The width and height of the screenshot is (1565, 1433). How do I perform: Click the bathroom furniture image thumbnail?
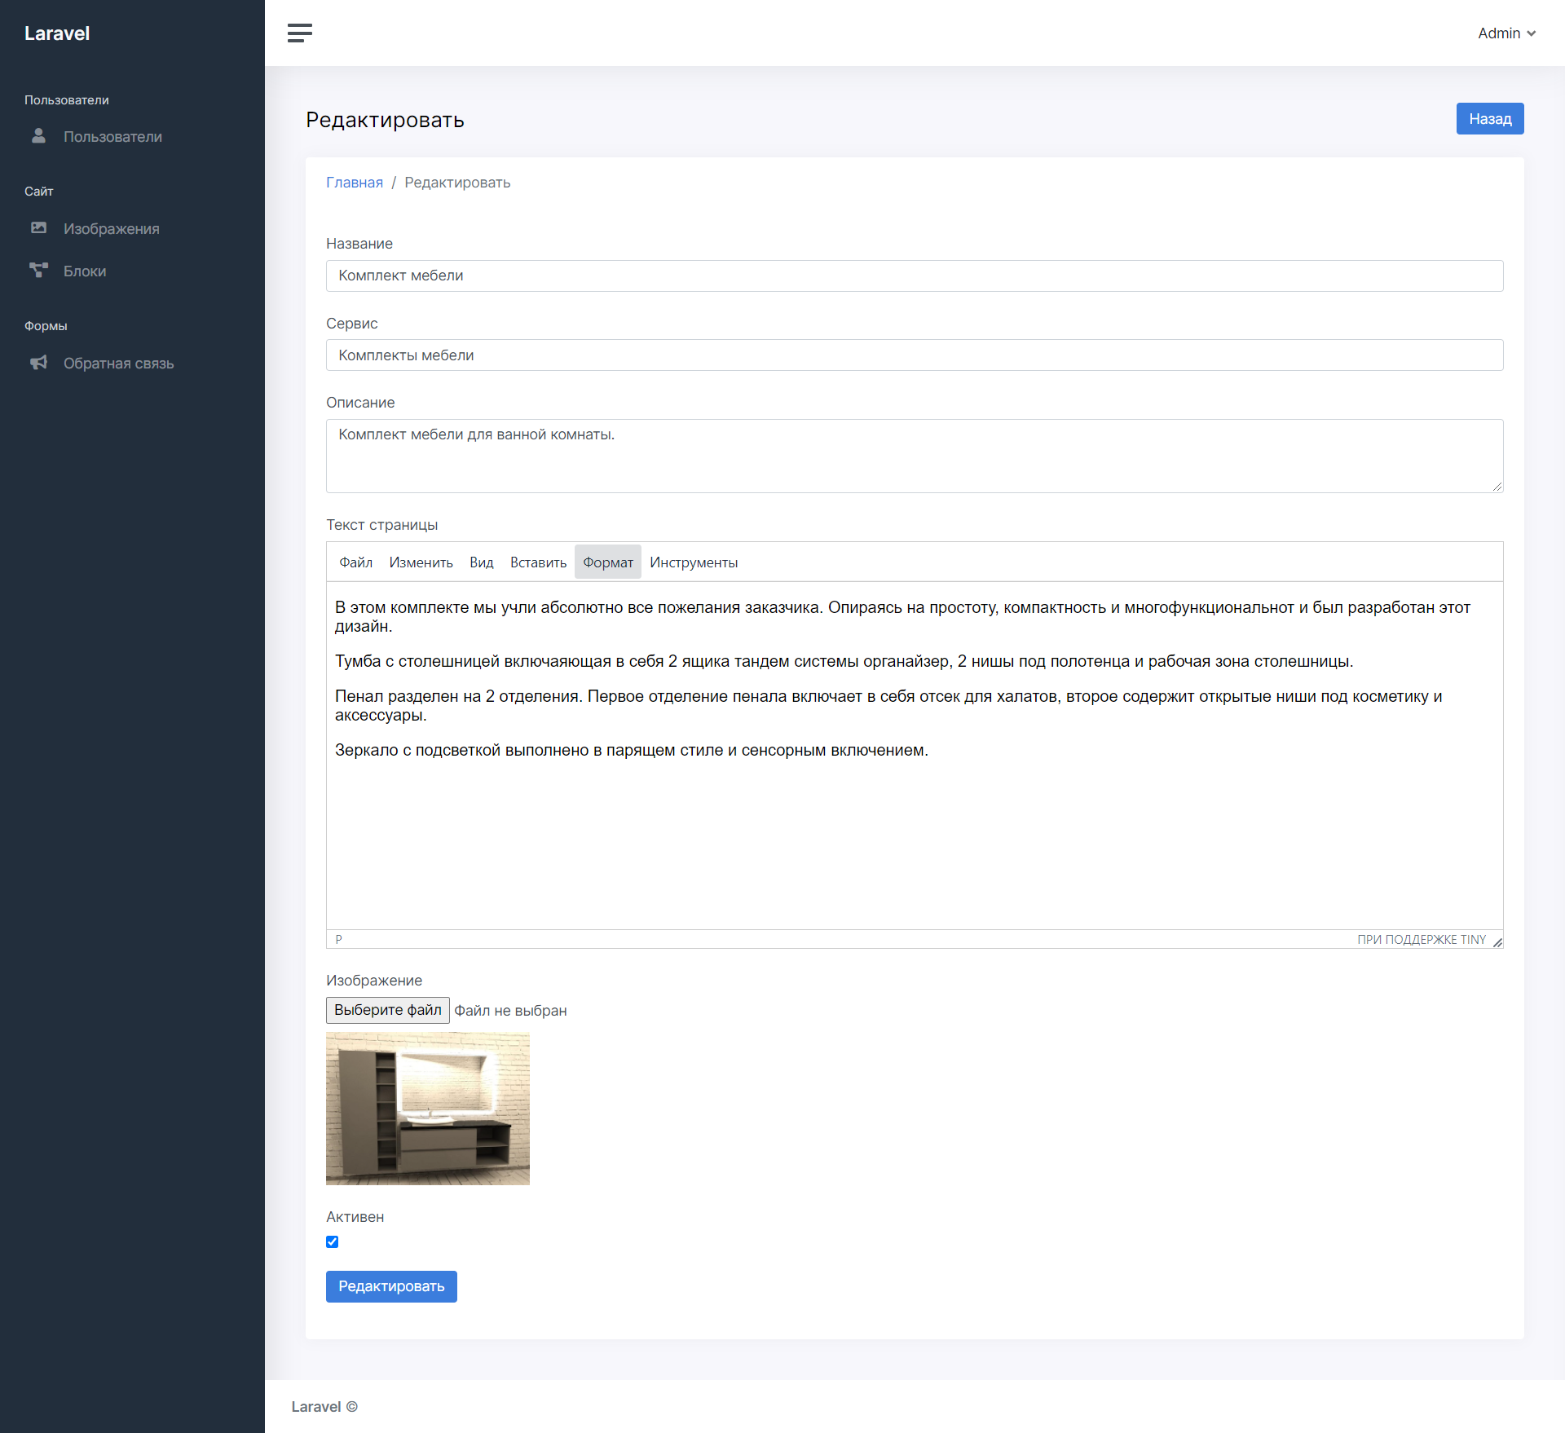click(x=427, y=1109)
